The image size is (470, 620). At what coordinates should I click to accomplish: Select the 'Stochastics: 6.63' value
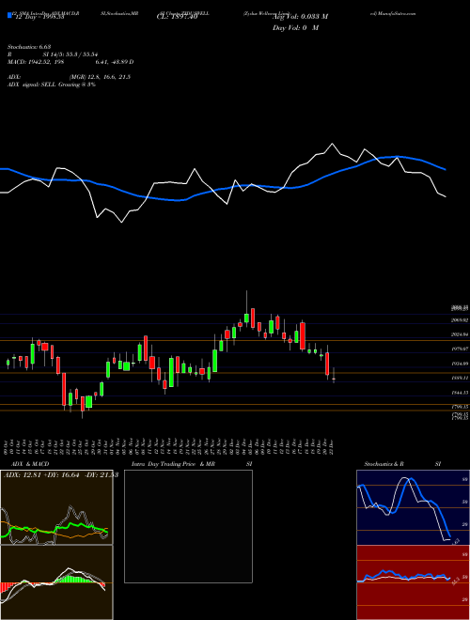(29, 47)
